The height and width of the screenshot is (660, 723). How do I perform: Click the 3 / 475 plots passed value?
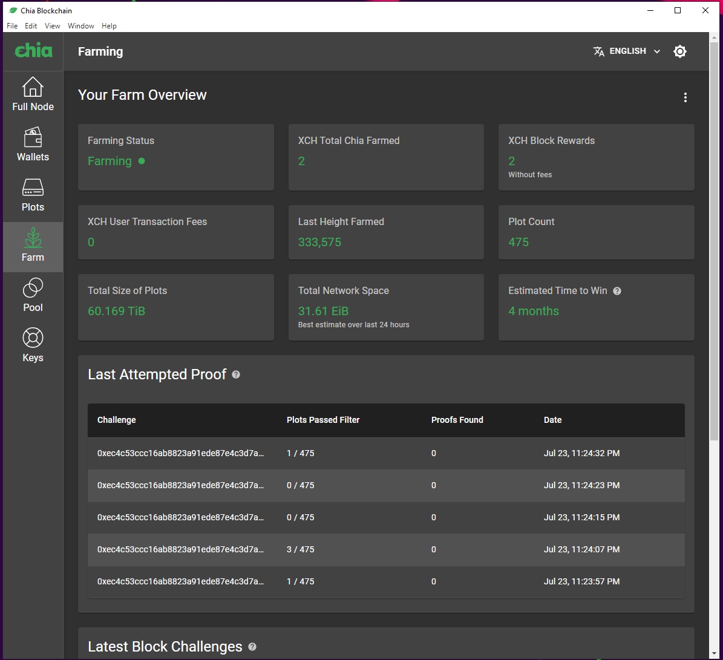coord(300,549)
